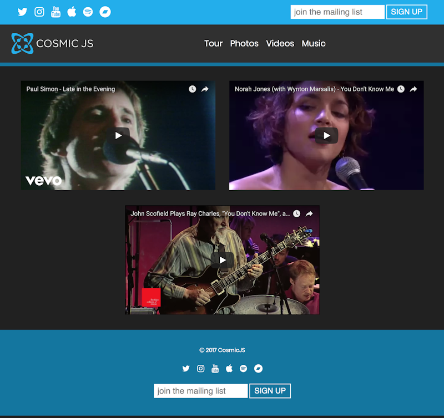Open the Instagram icon in top bar
This screenshot has height=418, width=444.
point(39,12)
